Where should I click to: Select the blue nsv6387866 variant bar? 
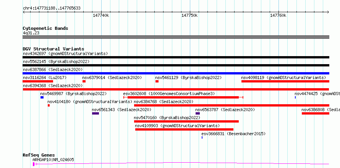click(176, 73)
